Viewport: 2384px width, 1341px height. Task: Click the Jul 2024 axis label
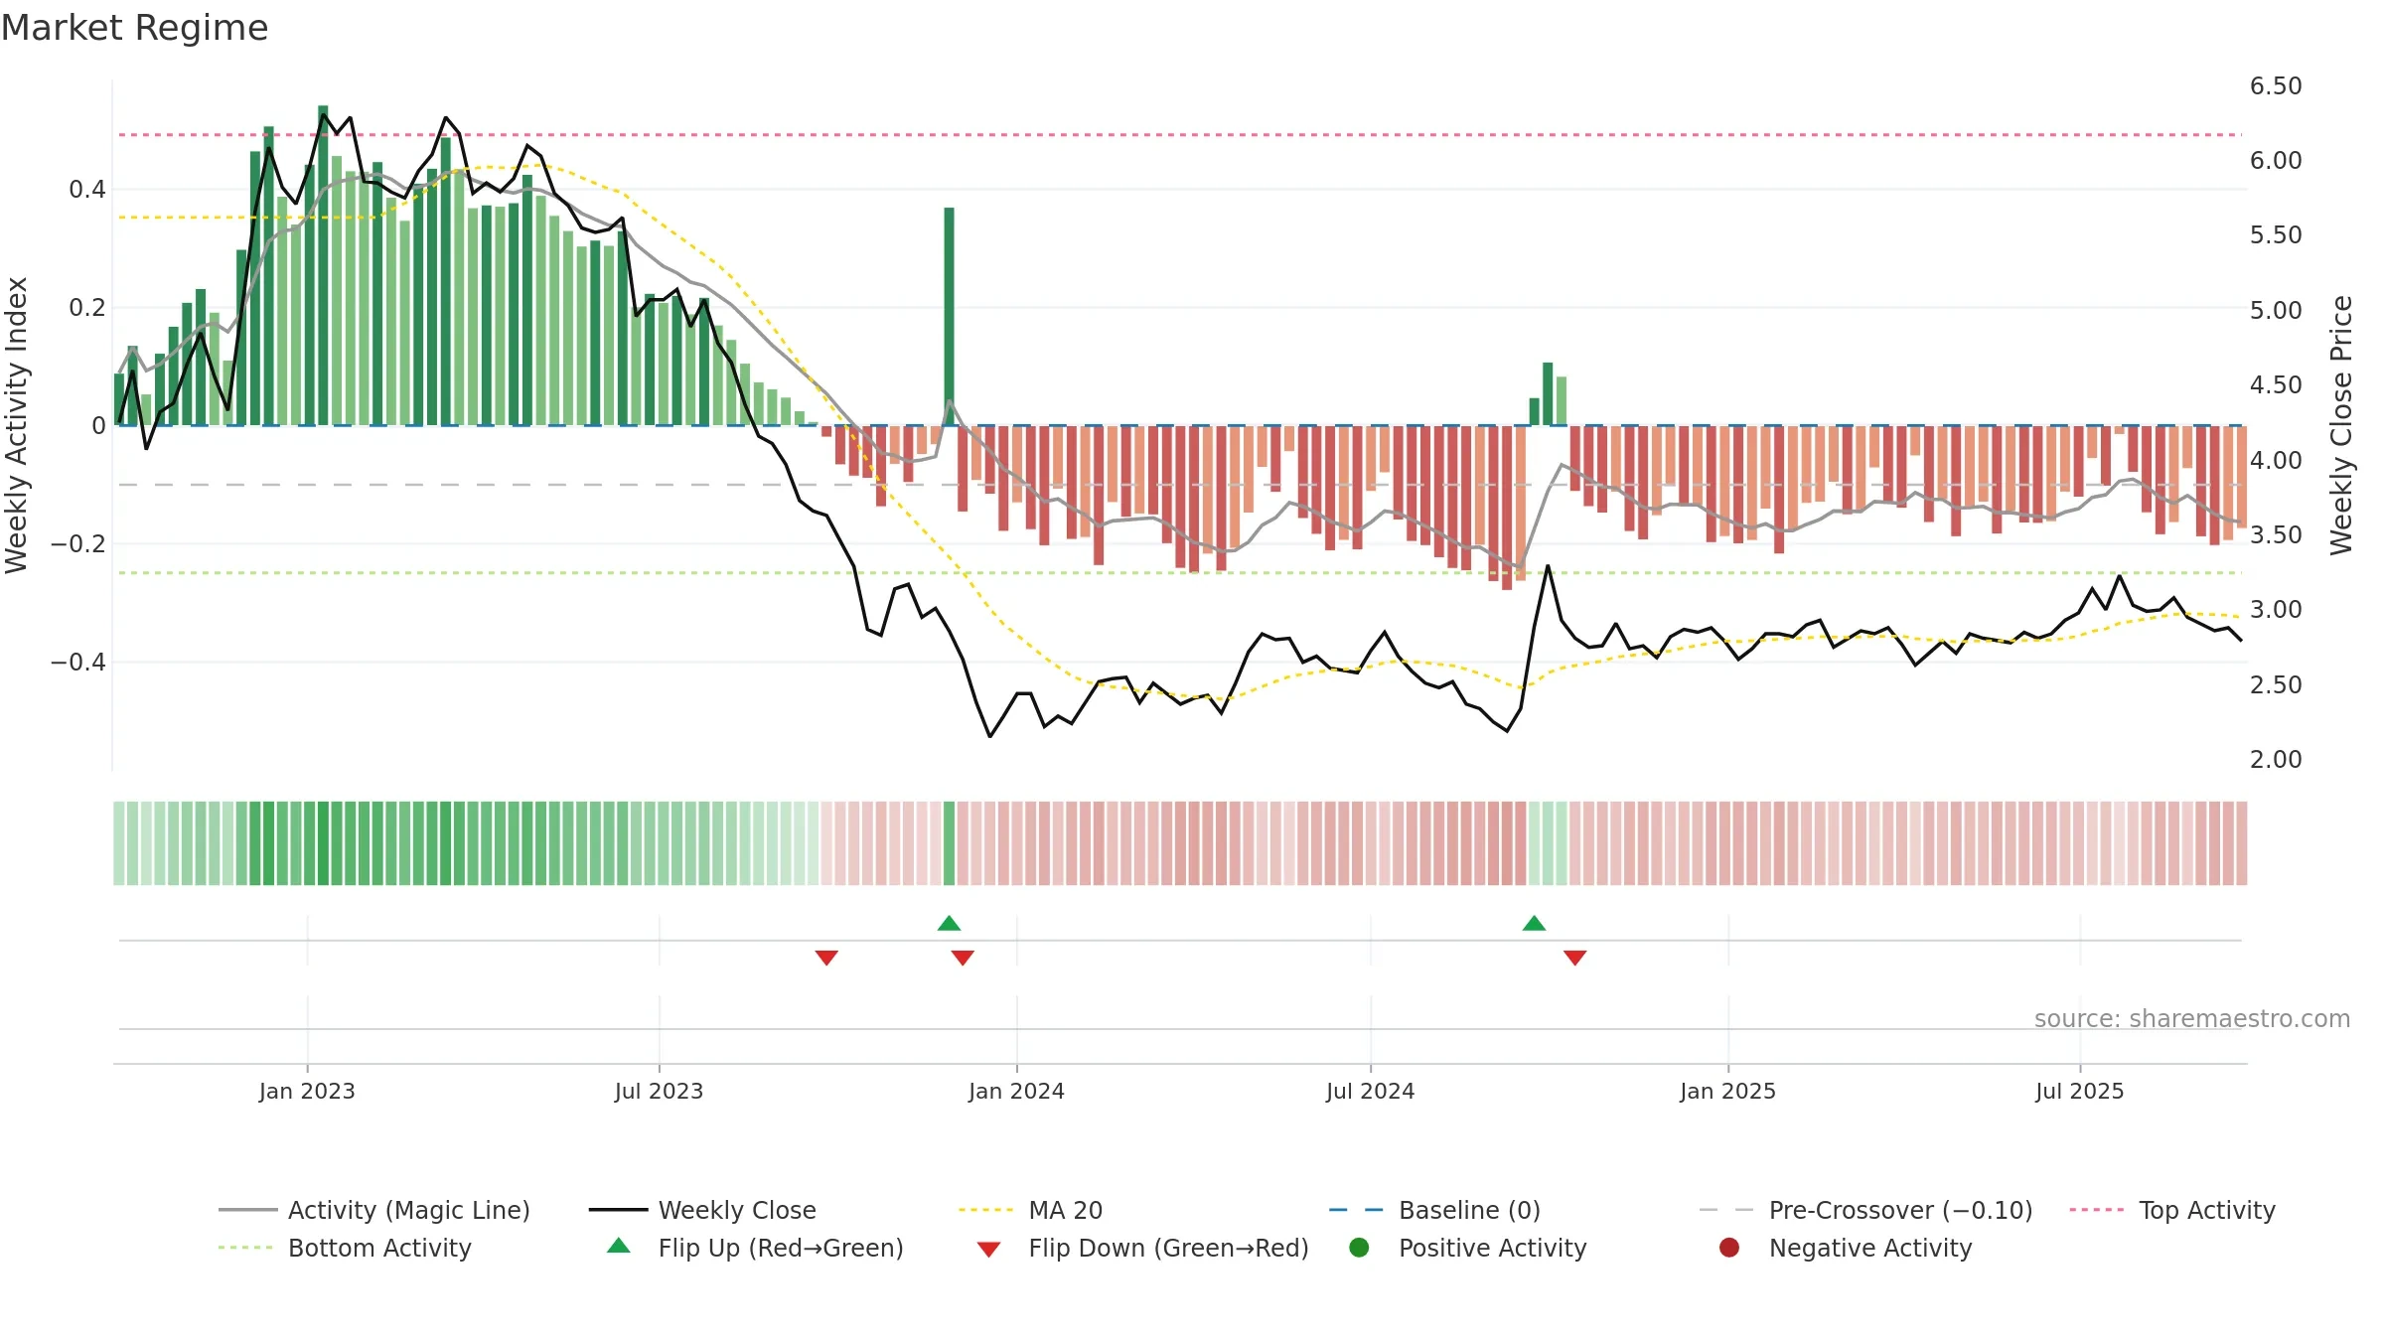click(1370, 1091)
